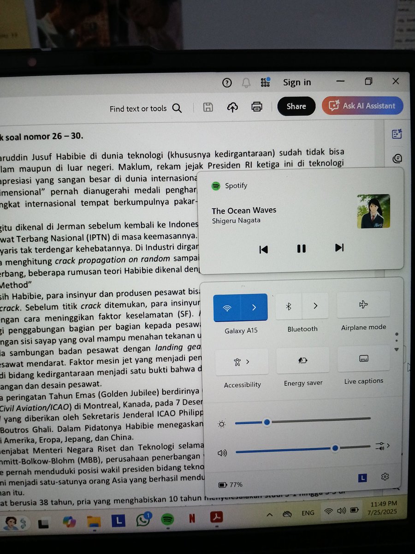This screenshot has width=415, height=554.
Task: Expand the Bluetooth devices arrow
Action: click(315, 306)
